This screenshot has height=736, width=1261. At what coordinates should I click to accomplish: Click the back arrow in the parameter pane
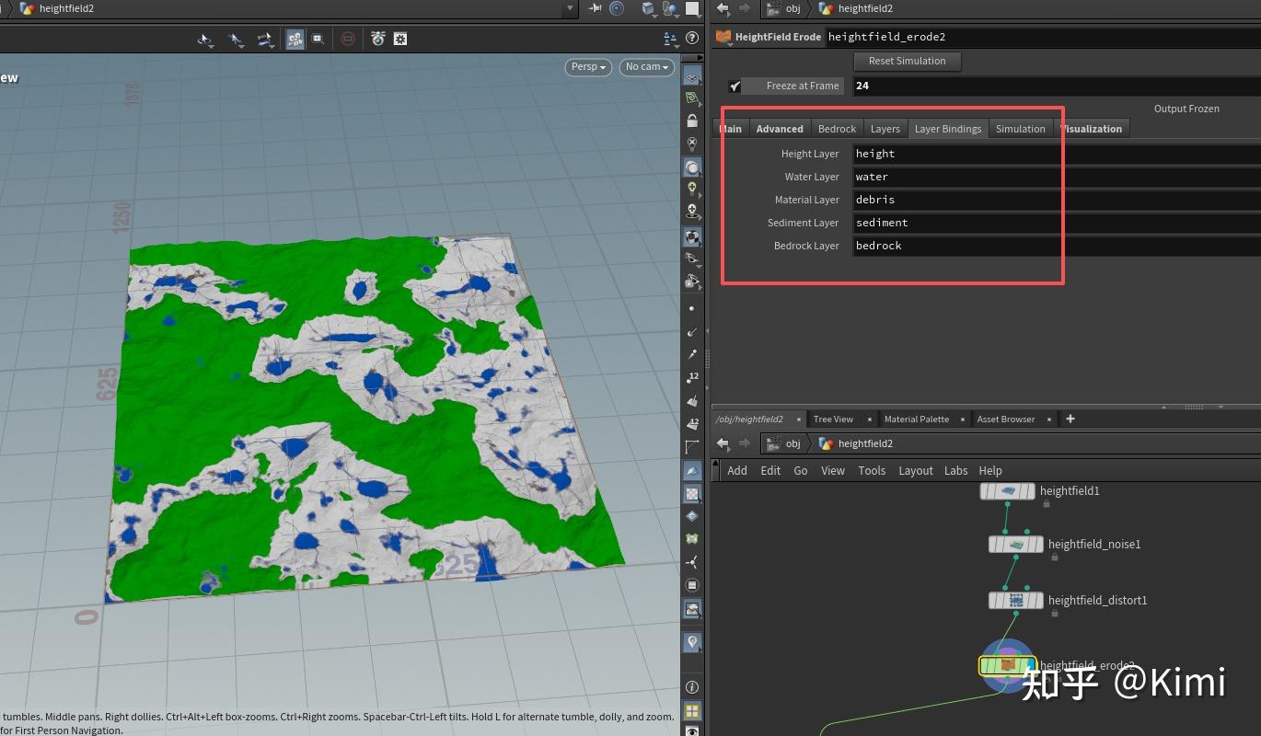[x=723, y=8]
